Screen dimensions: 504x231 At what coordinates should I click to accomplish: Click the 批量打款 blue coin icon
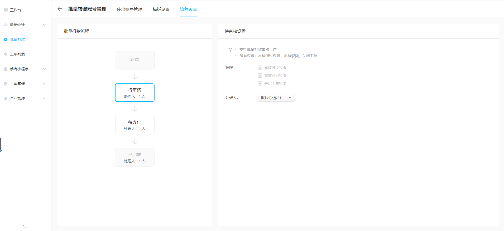coord(6,39)
